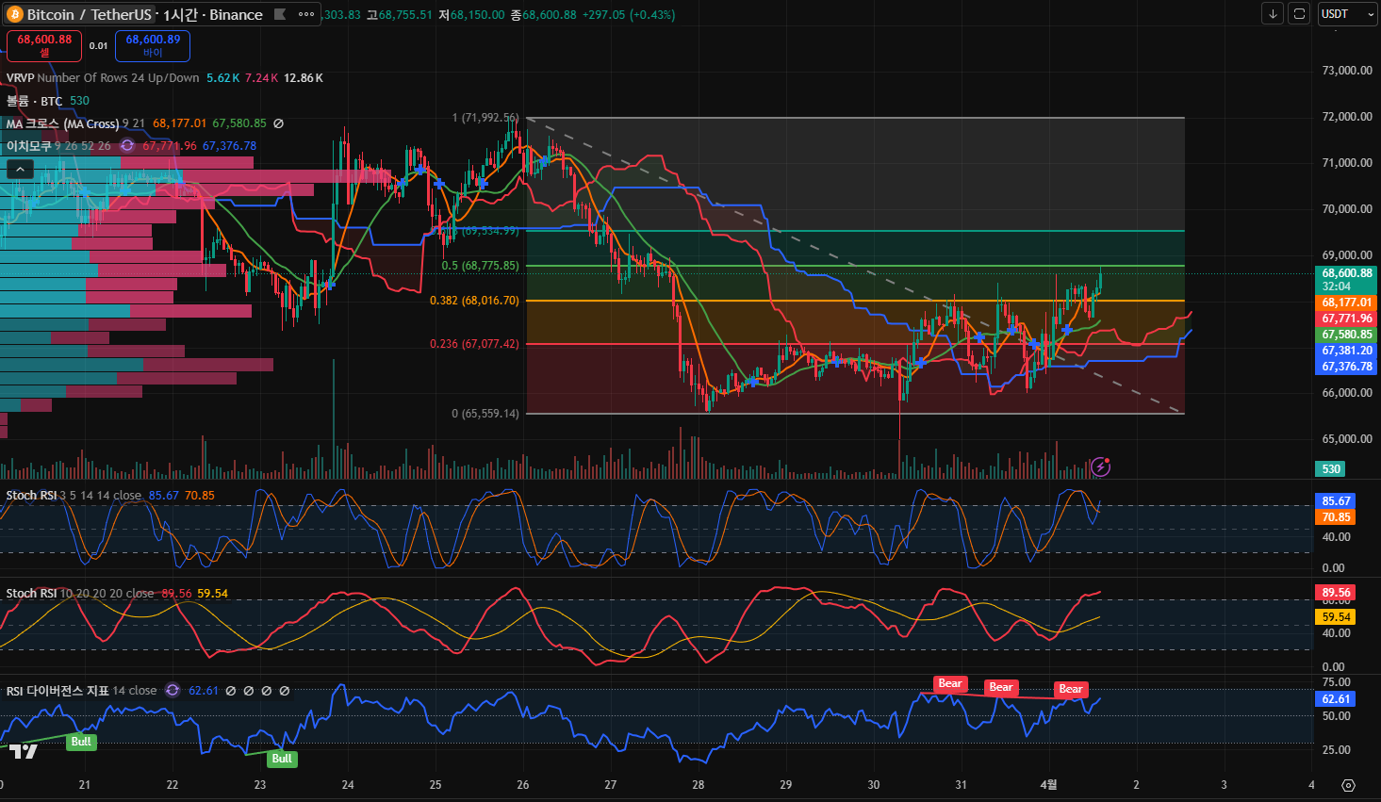Open the USDT currency dropdown
Viewport: 1381px width, 802px height.
click(x=1346, y=14)
